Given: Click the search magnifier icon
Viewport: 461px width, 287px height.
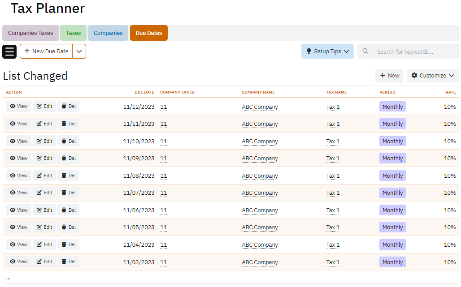Looking at the screenshot, I should (x=365, y=51).
